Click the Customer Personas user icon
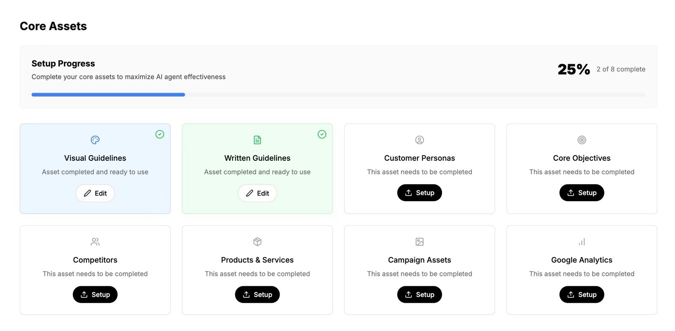This screenshot has height=331, width=675. click(419, 140)
